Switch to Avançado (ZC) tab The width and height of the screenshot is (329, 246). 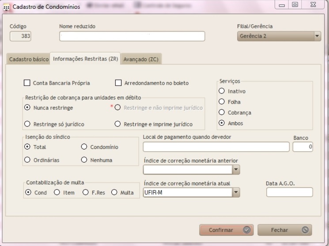[x=141, y=60]
